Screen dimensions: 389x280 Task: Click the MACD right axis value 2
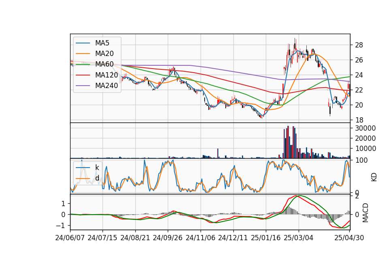point(357,196)
